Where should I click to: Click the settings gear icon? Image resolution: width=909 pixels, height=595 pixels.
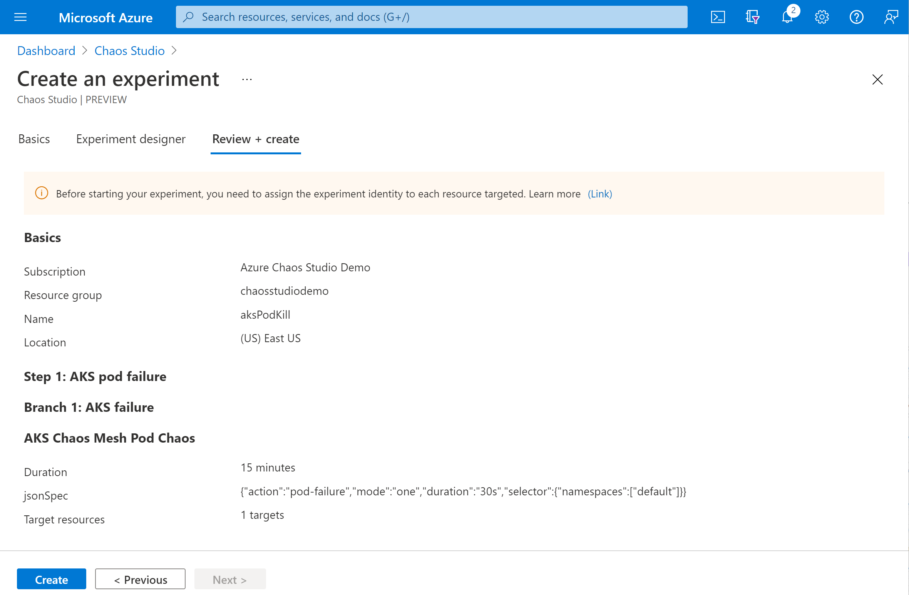(821, 17)
